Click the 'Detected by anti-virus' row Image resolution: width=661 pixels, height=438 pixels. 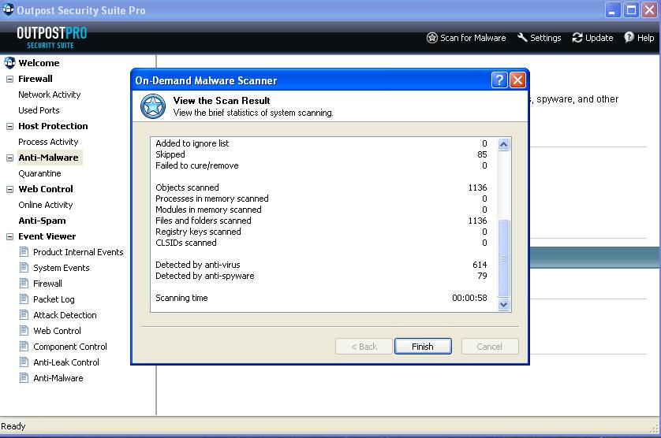321,265
